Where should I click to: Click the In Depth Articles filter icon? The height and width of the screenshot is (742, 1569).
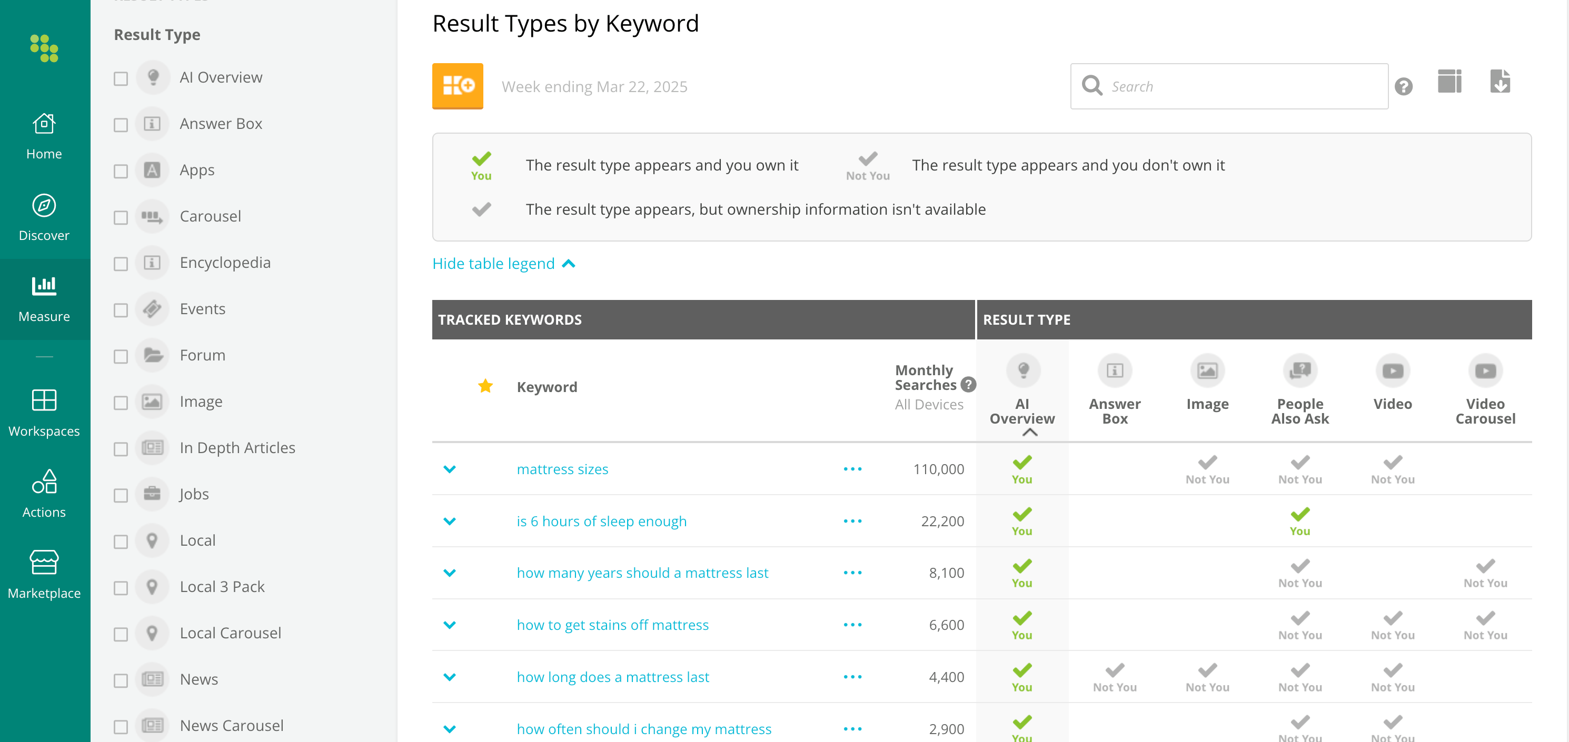coord(152,448)
